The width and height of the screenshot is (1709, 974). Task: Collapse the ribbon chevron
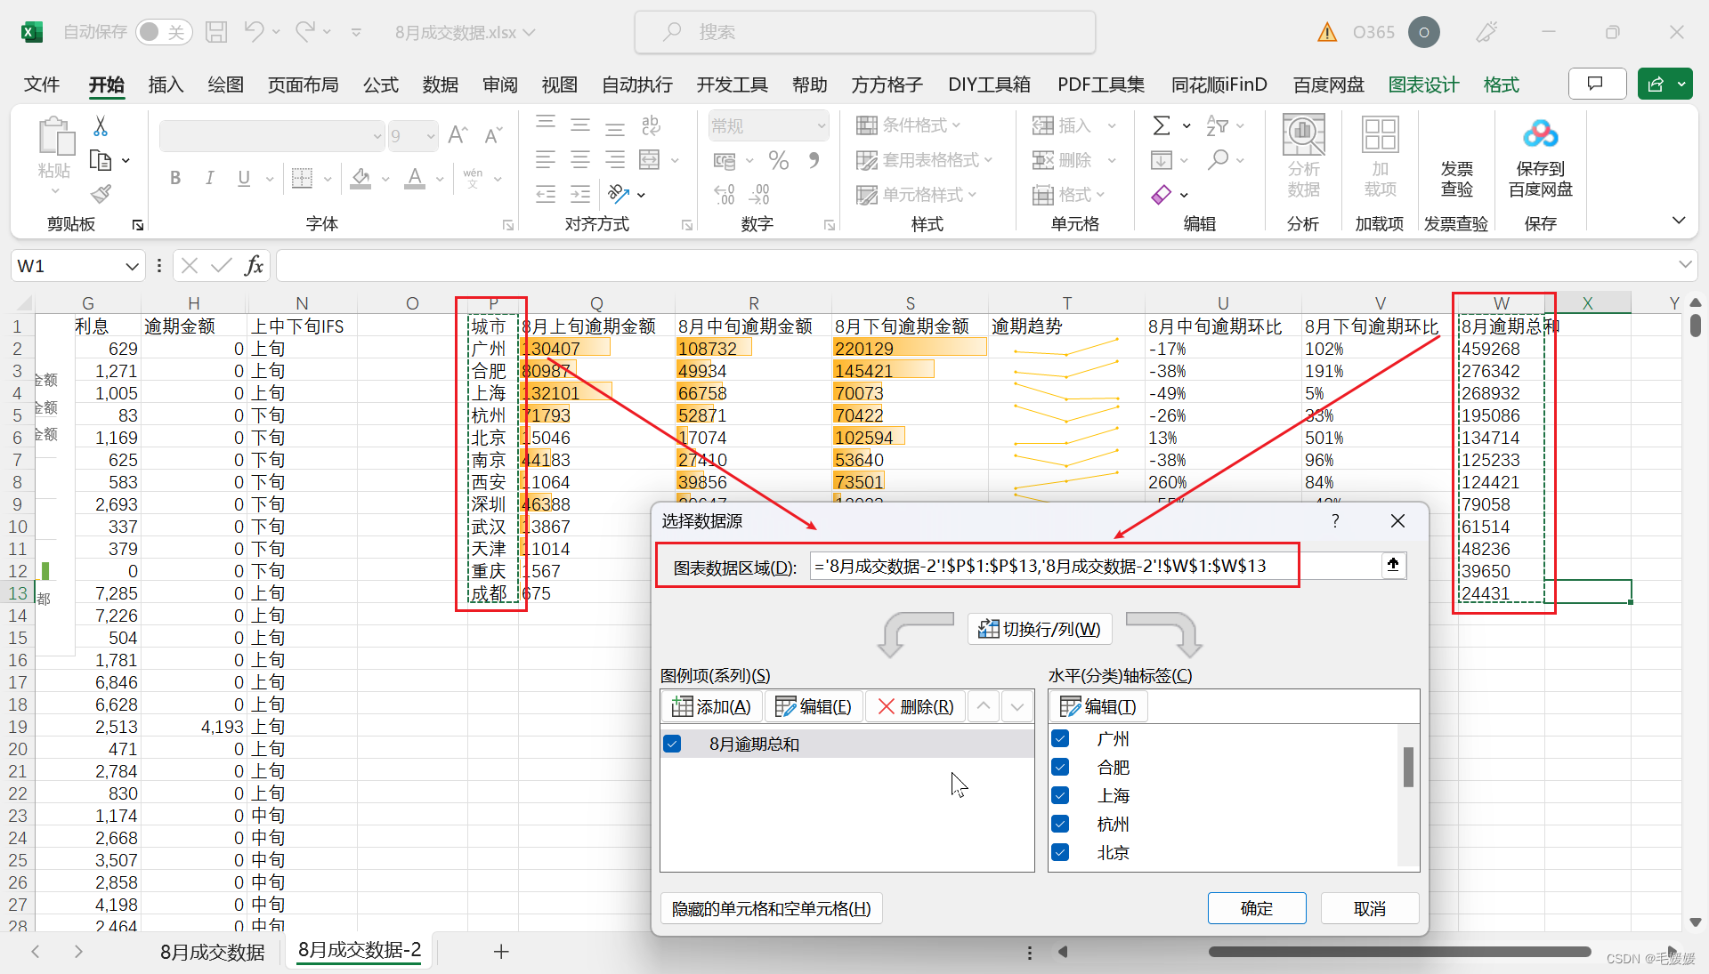click(x=1678, y=221)
